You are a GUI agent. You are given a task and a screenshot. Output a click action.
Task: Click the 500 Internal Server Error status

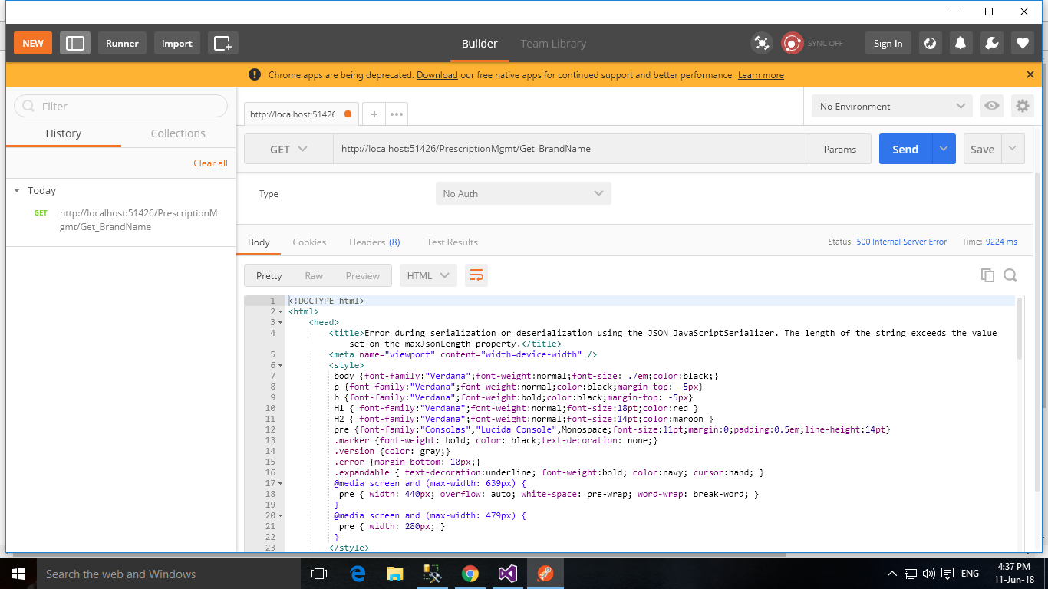pos(901,242)
